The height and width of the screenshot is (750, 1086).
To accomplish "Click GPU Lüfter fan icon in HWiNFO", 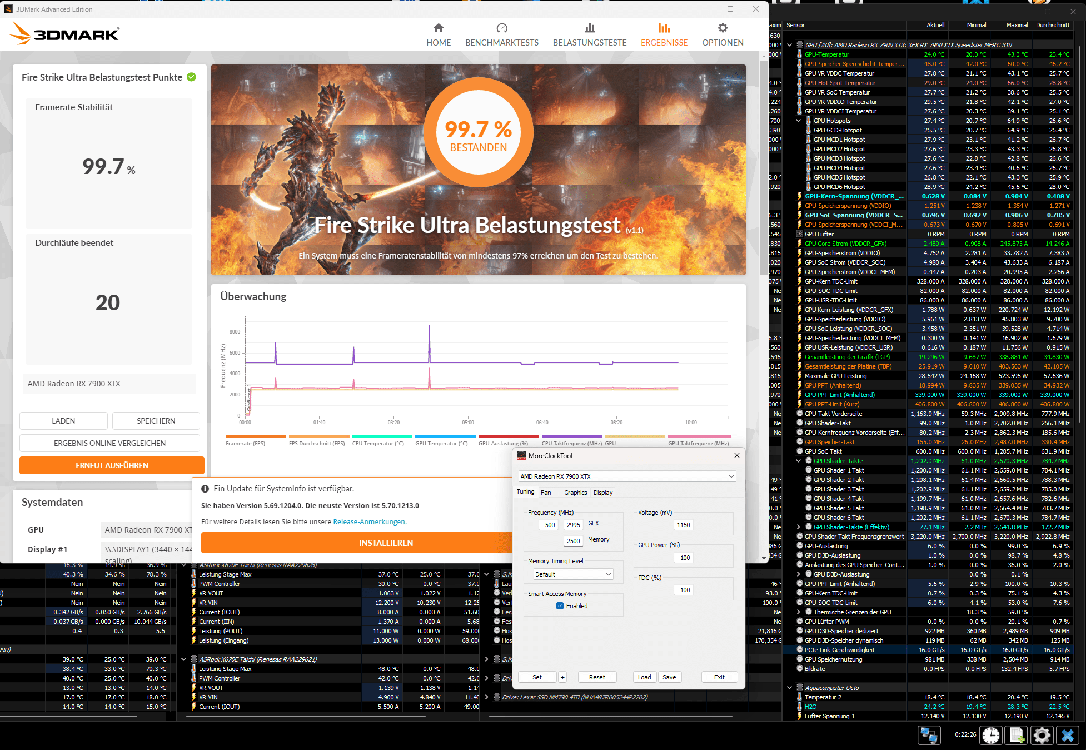I will click(800, 234).
